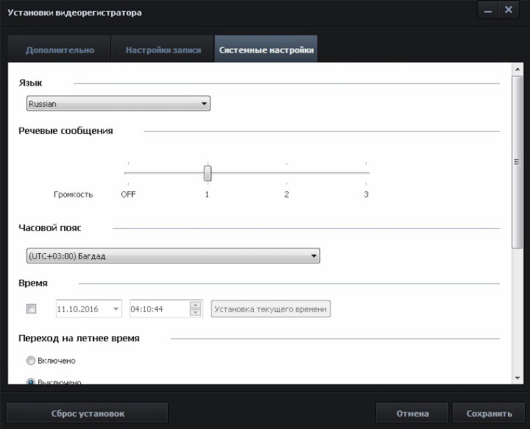Open the date picker dropdown 11.10.2016
Viewport: 530px width, 429px height.
coord(115,308)
